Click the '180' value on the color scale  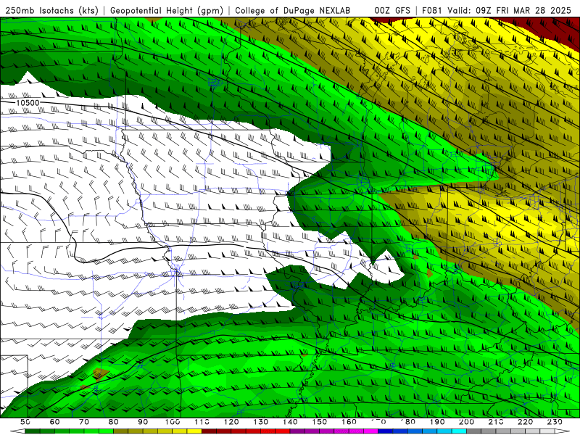coord(408,422)
